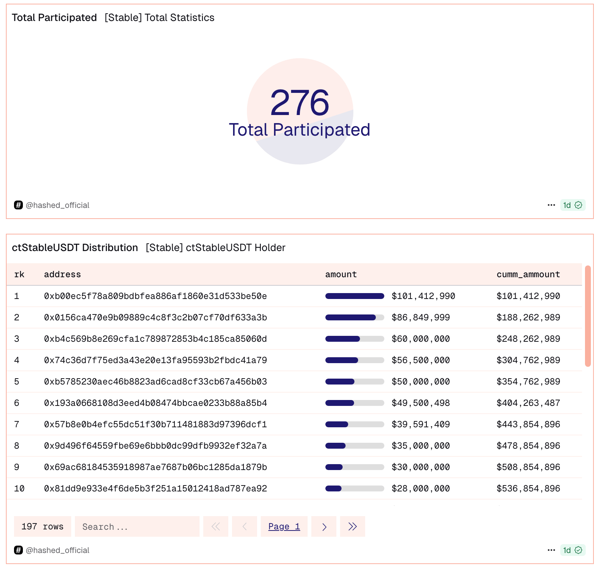599x567 pixels.
Task: Click the table's vertical scrollbar
Action: click(x=588, y=316)
